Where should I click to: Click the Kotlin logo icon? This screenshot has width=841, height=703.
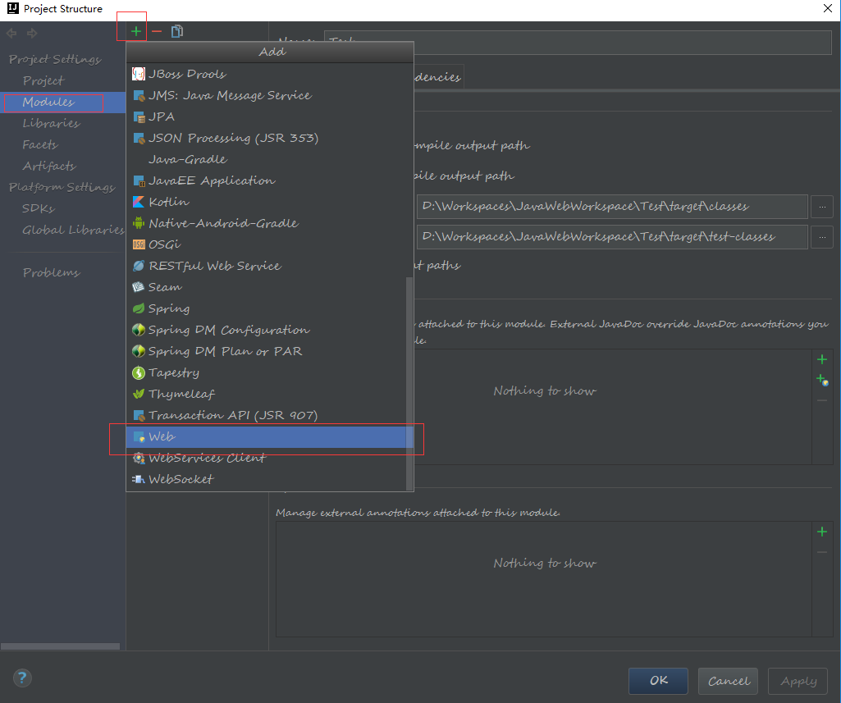tap(139, 202)
